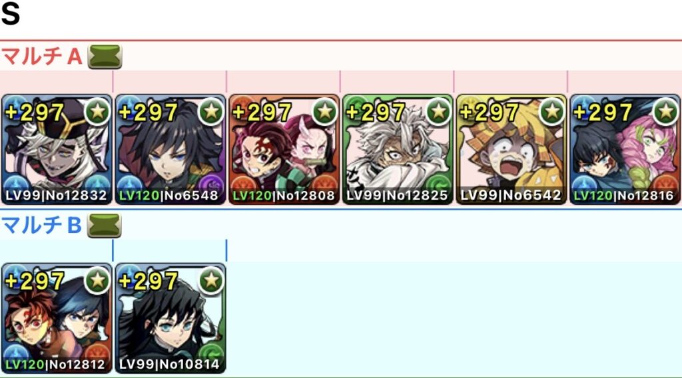The height and width of the screenshot is (378, 682).
Task: Open monster card No6548
Action: (170, 149)
